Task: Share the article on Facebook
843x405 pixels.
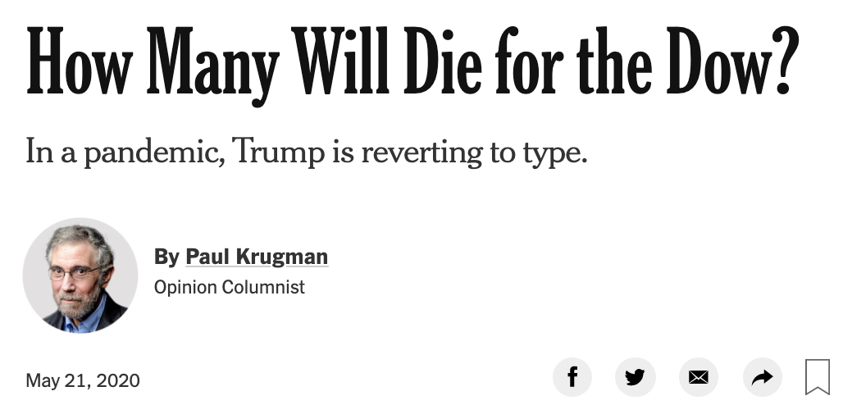Action: pos(572,377)
